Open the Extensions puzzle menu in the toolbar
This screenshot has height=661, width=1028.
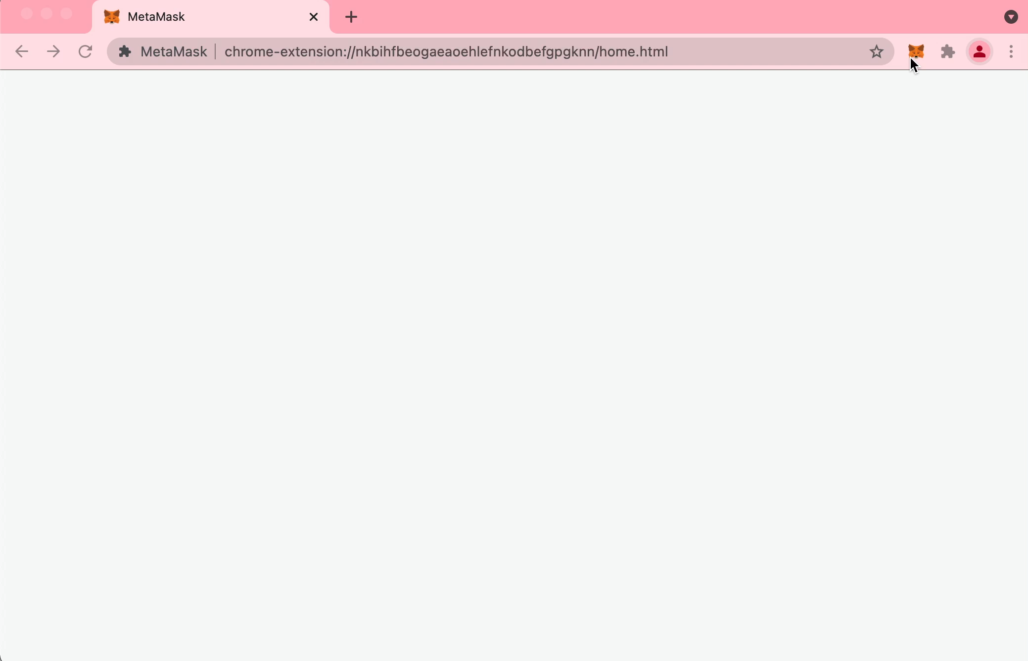(x=947, y=51)
